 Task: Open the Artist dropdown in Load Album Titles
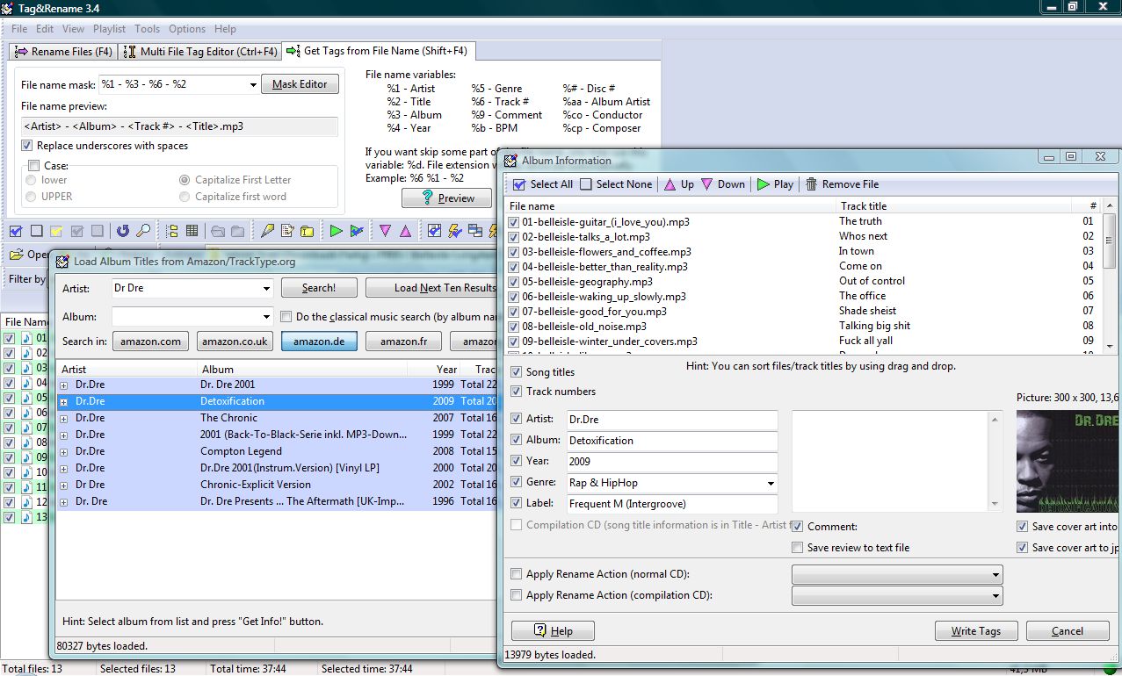click(266, 289)
